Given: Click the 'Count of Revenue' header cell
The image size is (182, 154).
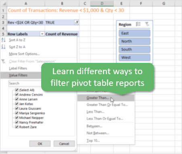Looking at the screenshot, I should click(62, 34).
